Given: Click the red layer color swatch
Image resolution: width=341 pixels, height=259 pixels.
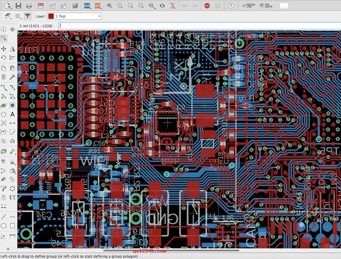Looking at the screenshot, I should click(51, 15).
